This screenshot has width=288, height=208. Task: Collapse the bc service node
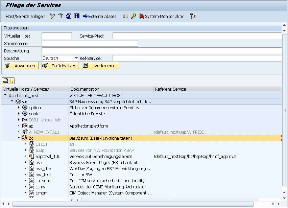point(19,138)
